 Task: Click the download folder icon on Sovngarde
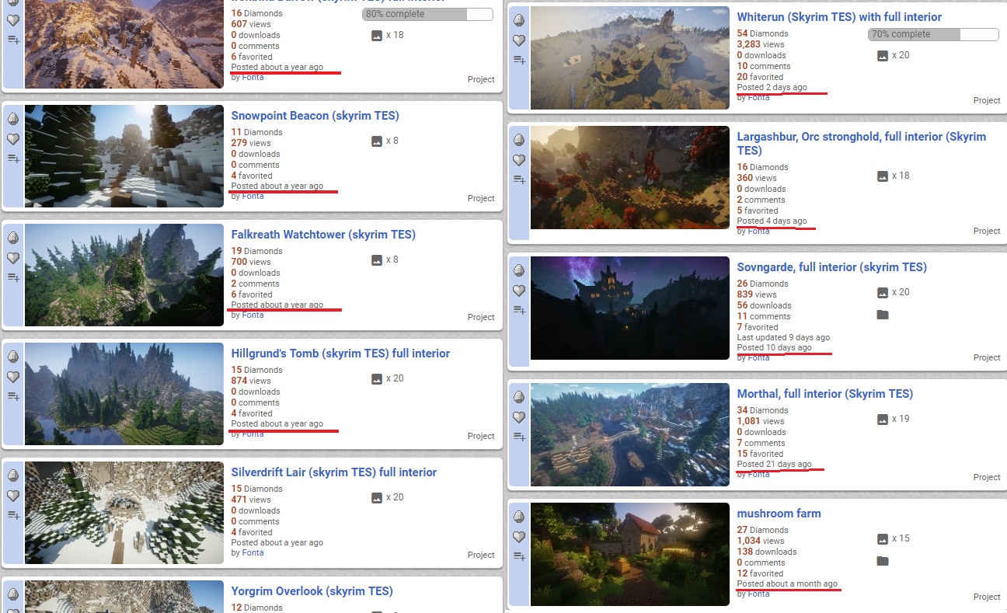883,315
